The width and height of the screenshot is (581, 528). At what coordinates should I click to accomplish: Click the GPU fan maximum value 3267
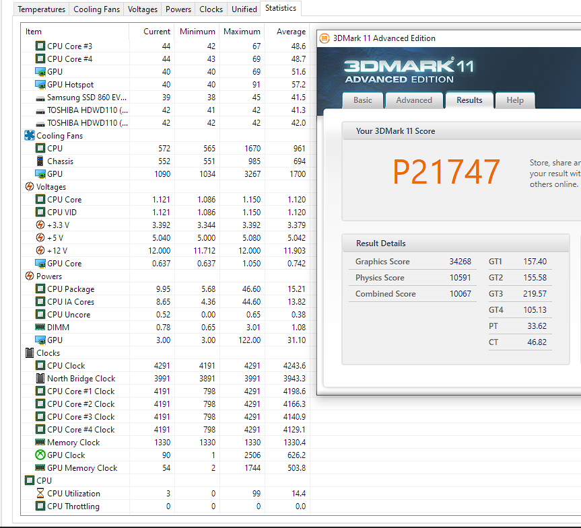(252, 174)
